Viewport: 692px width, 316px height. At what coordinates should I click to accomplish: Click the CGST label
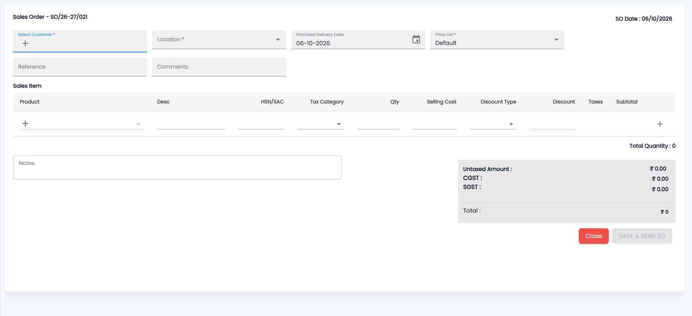coord(472,178)
